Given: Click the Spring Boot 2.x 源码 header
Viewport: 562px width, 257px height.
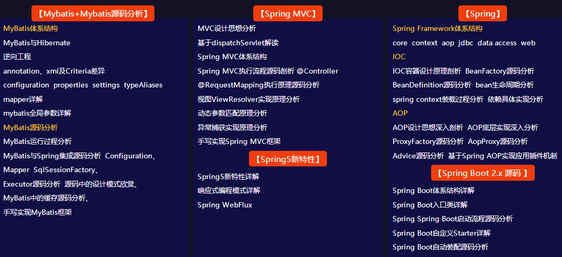Looking at the screenshot, I should [x=482, y=173].
